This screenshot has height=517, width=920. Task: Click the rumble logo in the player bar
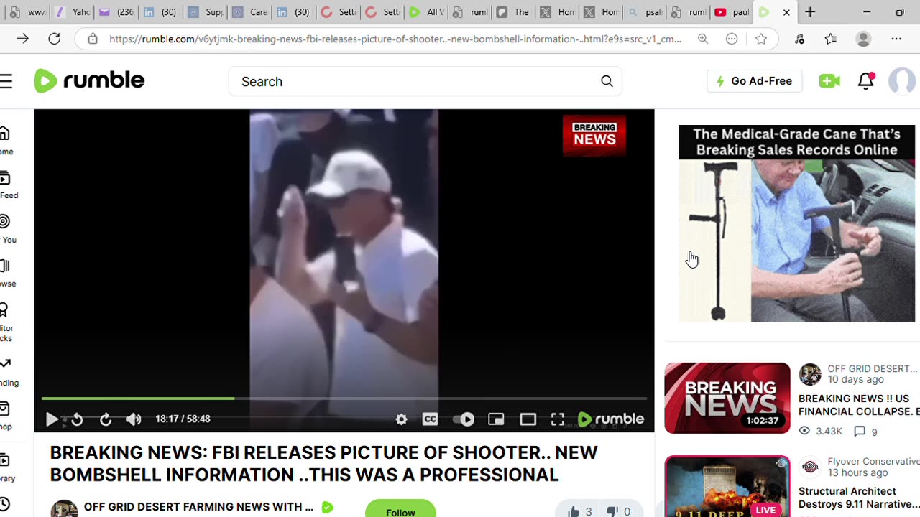pyautogui.click(x=611, y=419)
